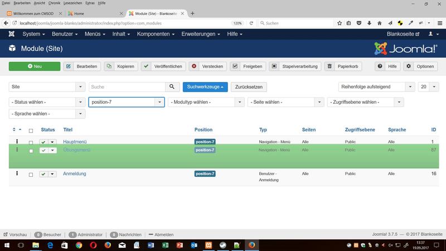Close the Home tab
Image resolution: width=446 pixels, height=251 pixels.
click(121, 13)
